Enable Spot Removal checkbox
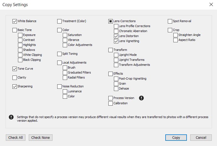The width and height of the screenshot is (217, 146). [x=170, y=21]
